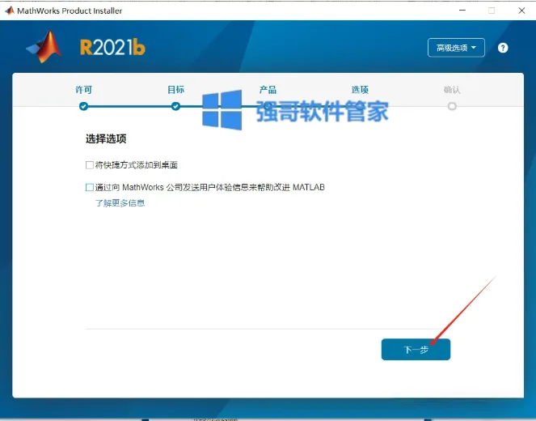Minimize the installer window
This screenshot has height=421, width=536.
coord(462,11)
